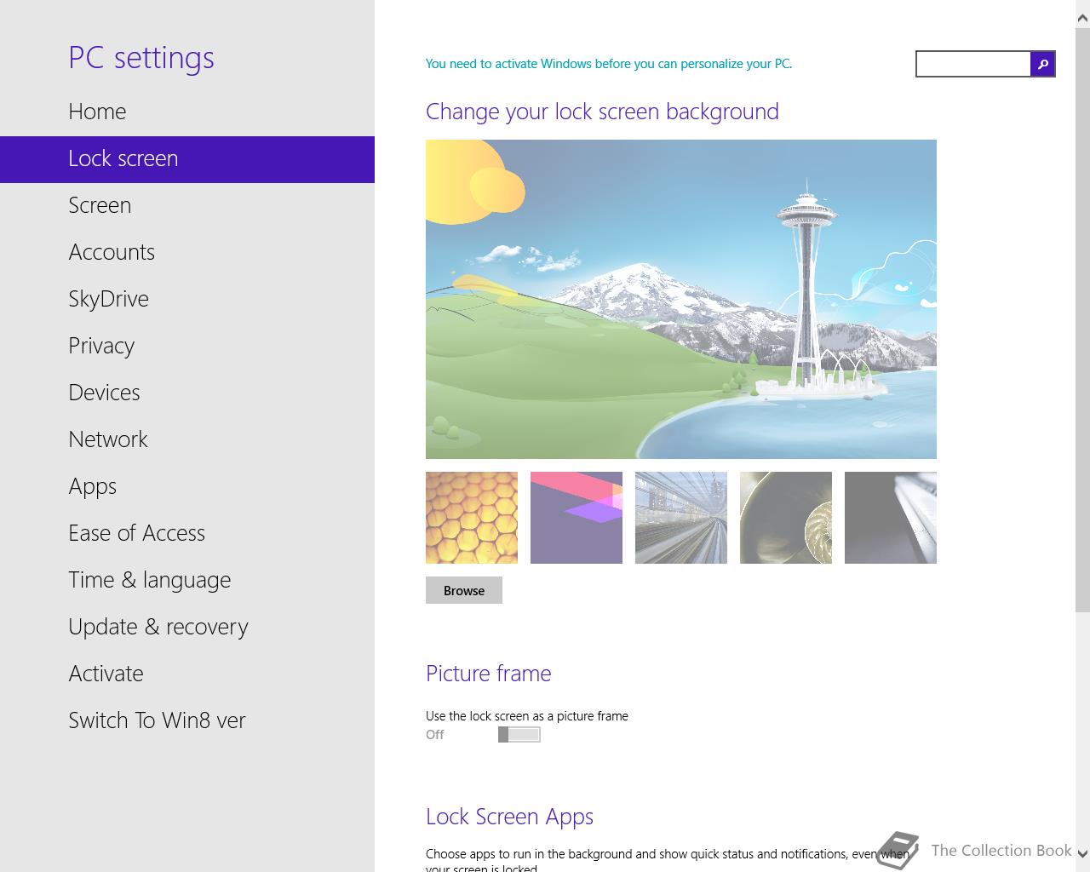Click the activate Windows notice text

(x=609, y=64)
